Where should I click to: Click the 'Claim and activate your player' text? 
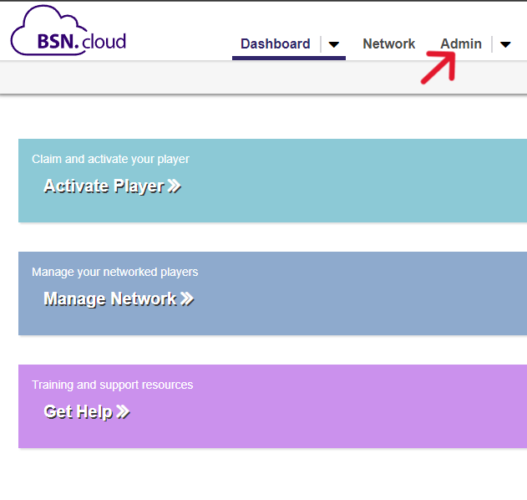(x=110, y=159)
